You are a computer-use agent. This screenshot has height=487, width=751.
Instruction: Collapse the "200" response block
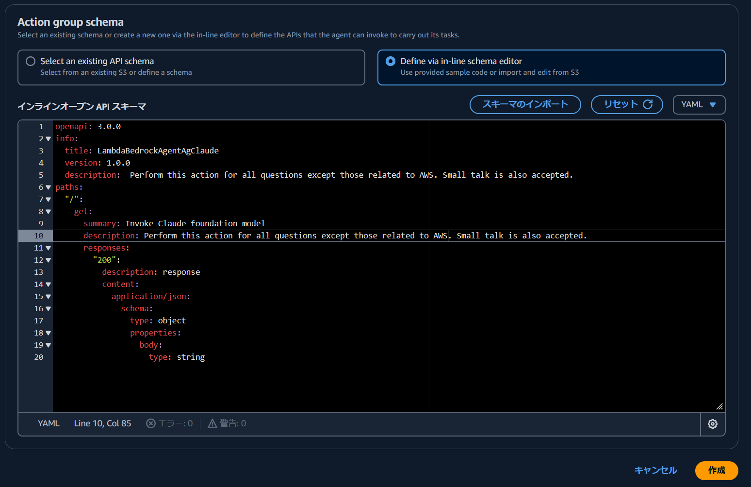[x=48, y=260]
